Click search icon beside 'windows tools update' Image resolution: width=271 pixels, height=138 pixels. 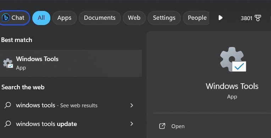[8, 124]
